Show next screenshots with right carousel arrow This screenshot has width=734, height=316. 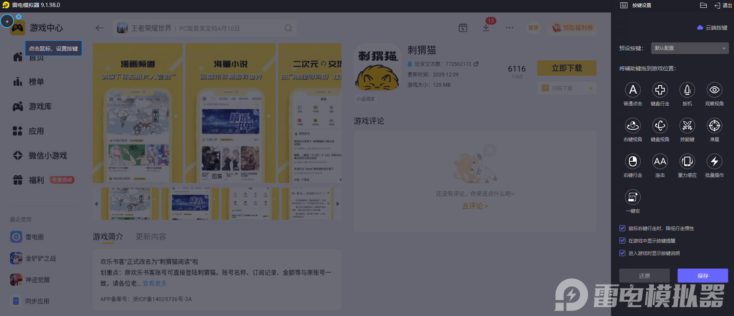338,204
